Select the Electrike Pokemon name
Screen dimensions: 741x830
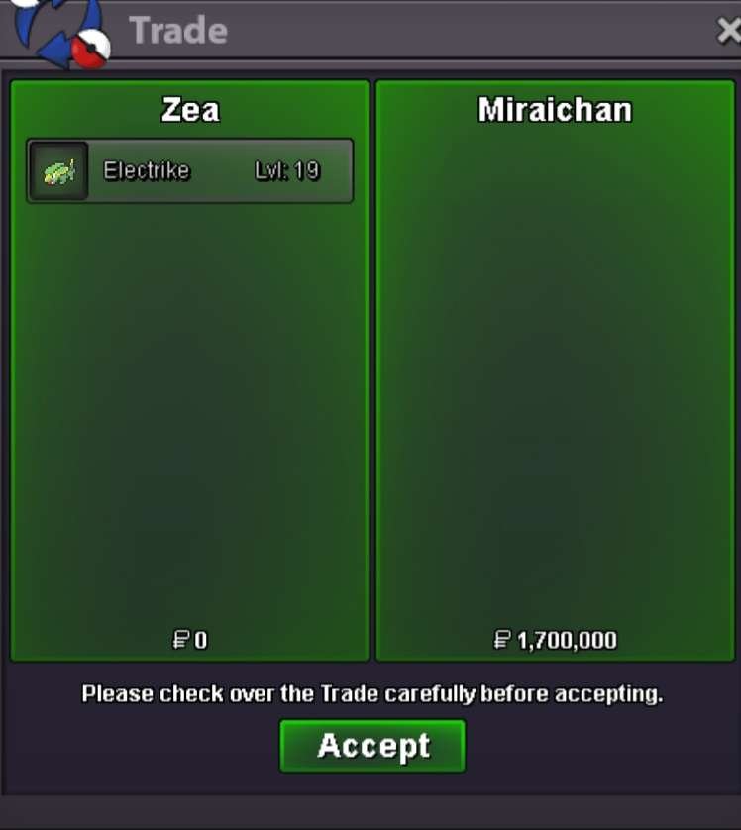[147, 171]
